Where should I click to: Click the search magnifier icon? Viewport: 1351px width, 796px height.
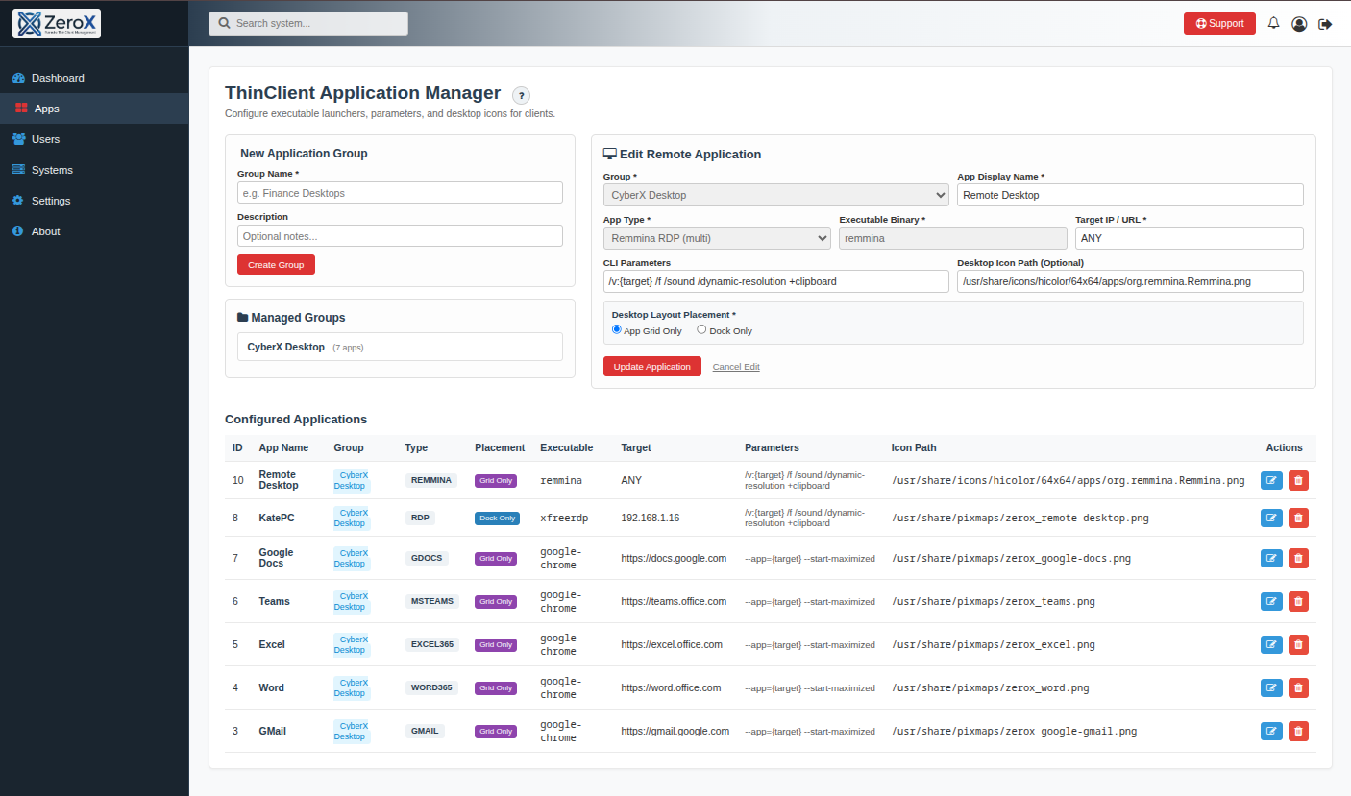[x=225, y=23]
